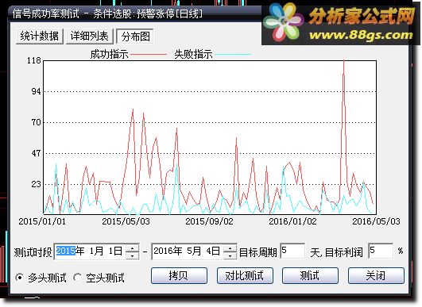Click the 2016/01/02 axis date label
422x307 pixels.
292,221
